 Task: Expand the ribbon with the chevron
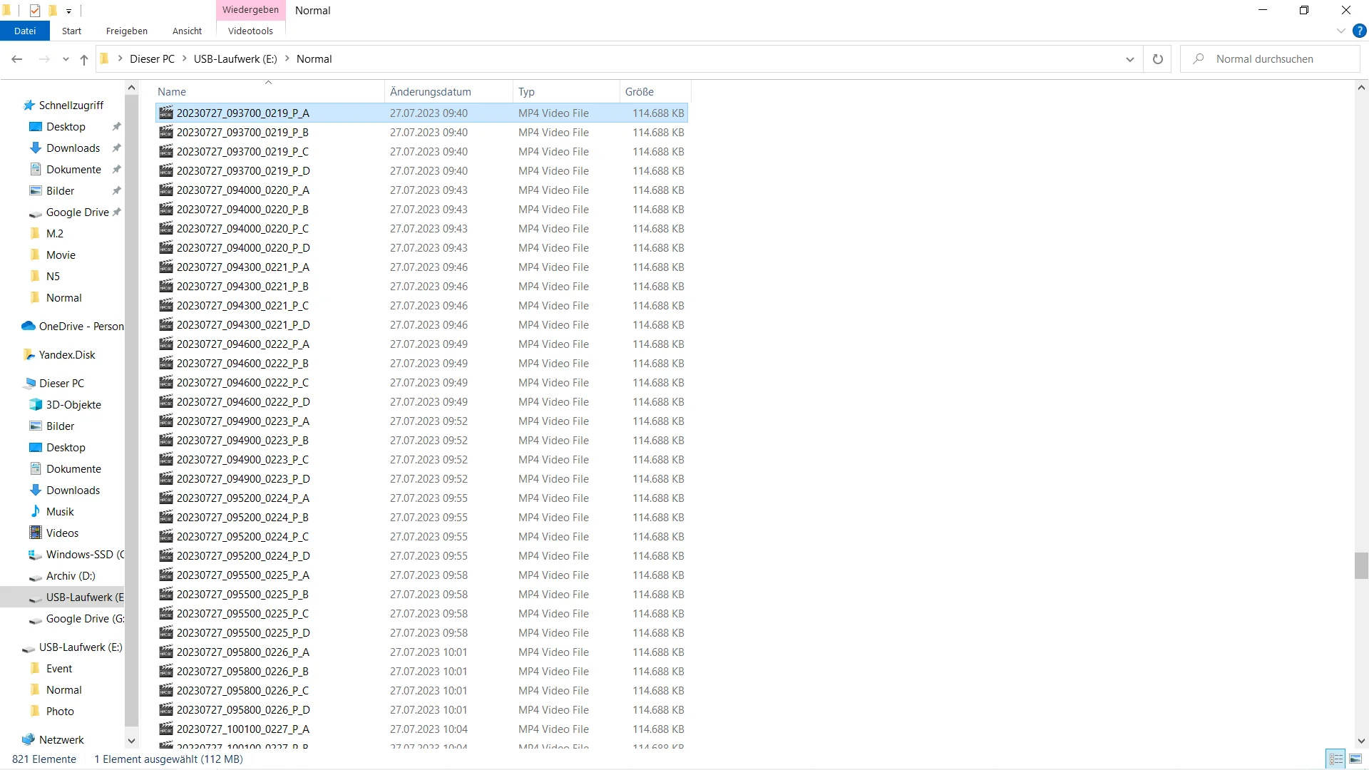point(1340,31)
